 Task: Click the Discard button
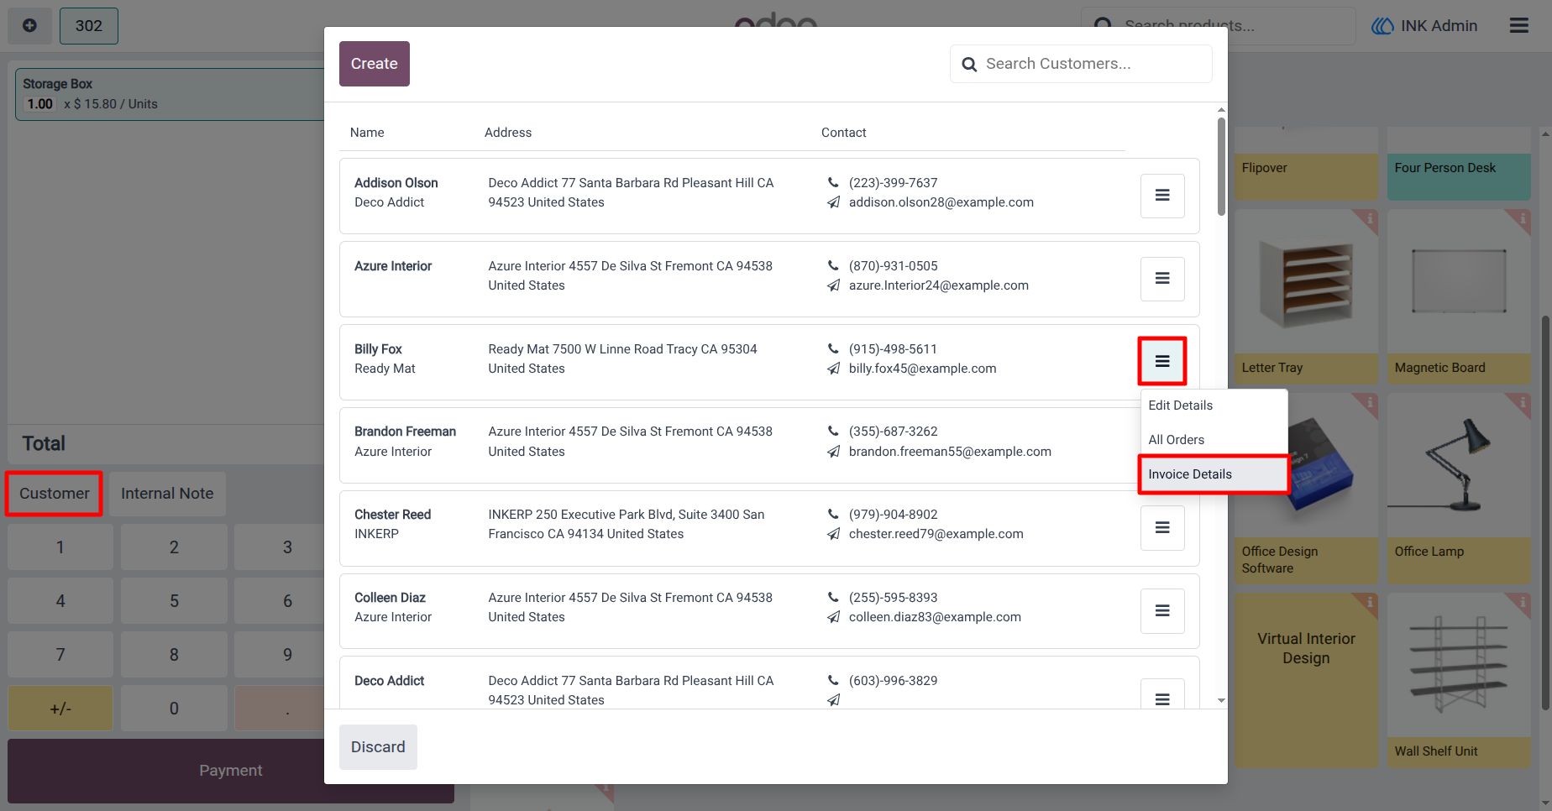point(378,747)
